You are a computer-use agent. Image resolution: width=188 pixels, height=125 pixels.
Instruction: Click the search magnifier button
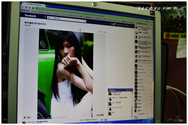85,21
